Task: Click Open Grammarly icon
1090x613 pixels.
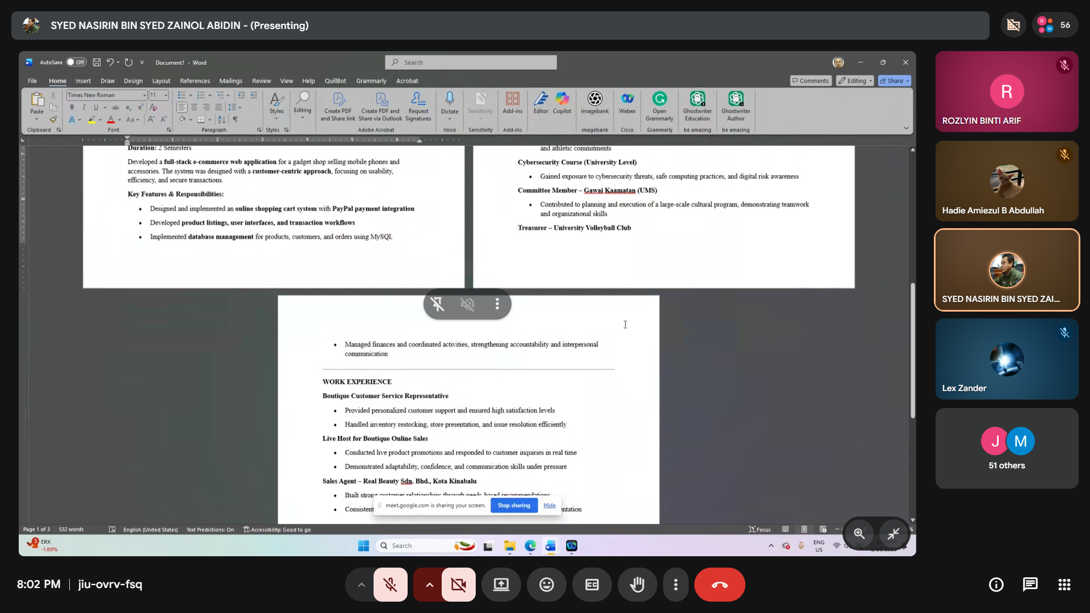Action: (x=659, y=107)
